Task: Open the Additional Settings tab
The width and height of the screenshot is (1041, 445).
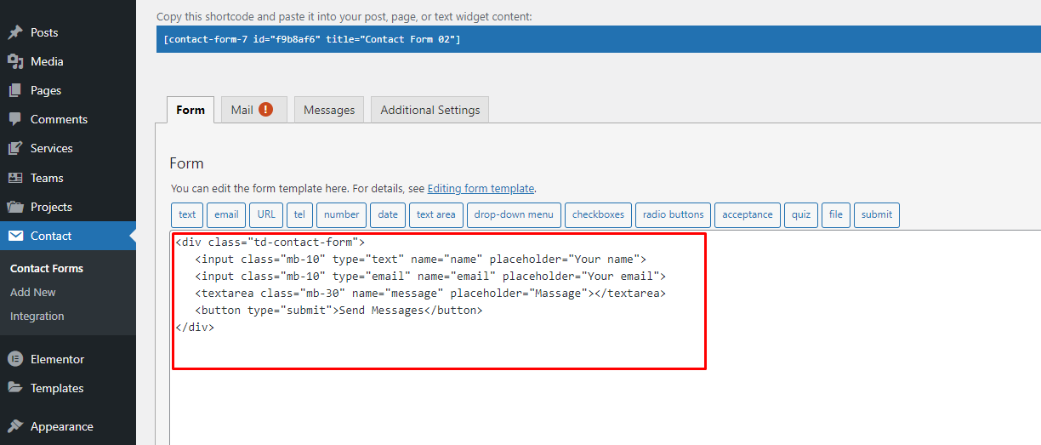Action: (x=430, y=110)
